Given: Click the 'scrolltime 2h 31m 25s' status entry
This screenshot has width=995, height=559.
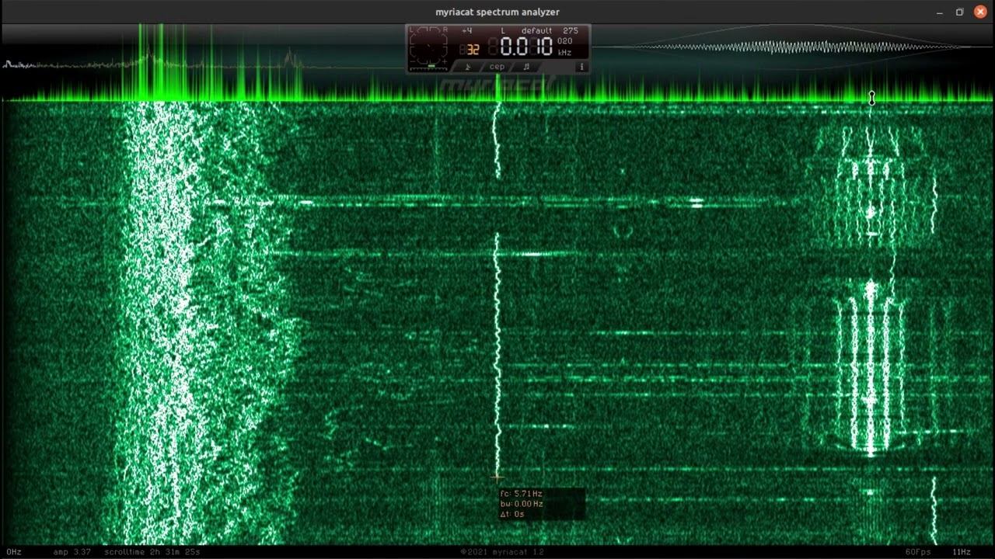Looking at the screenshot, I should pyautogui.click(x=152, y=552).
